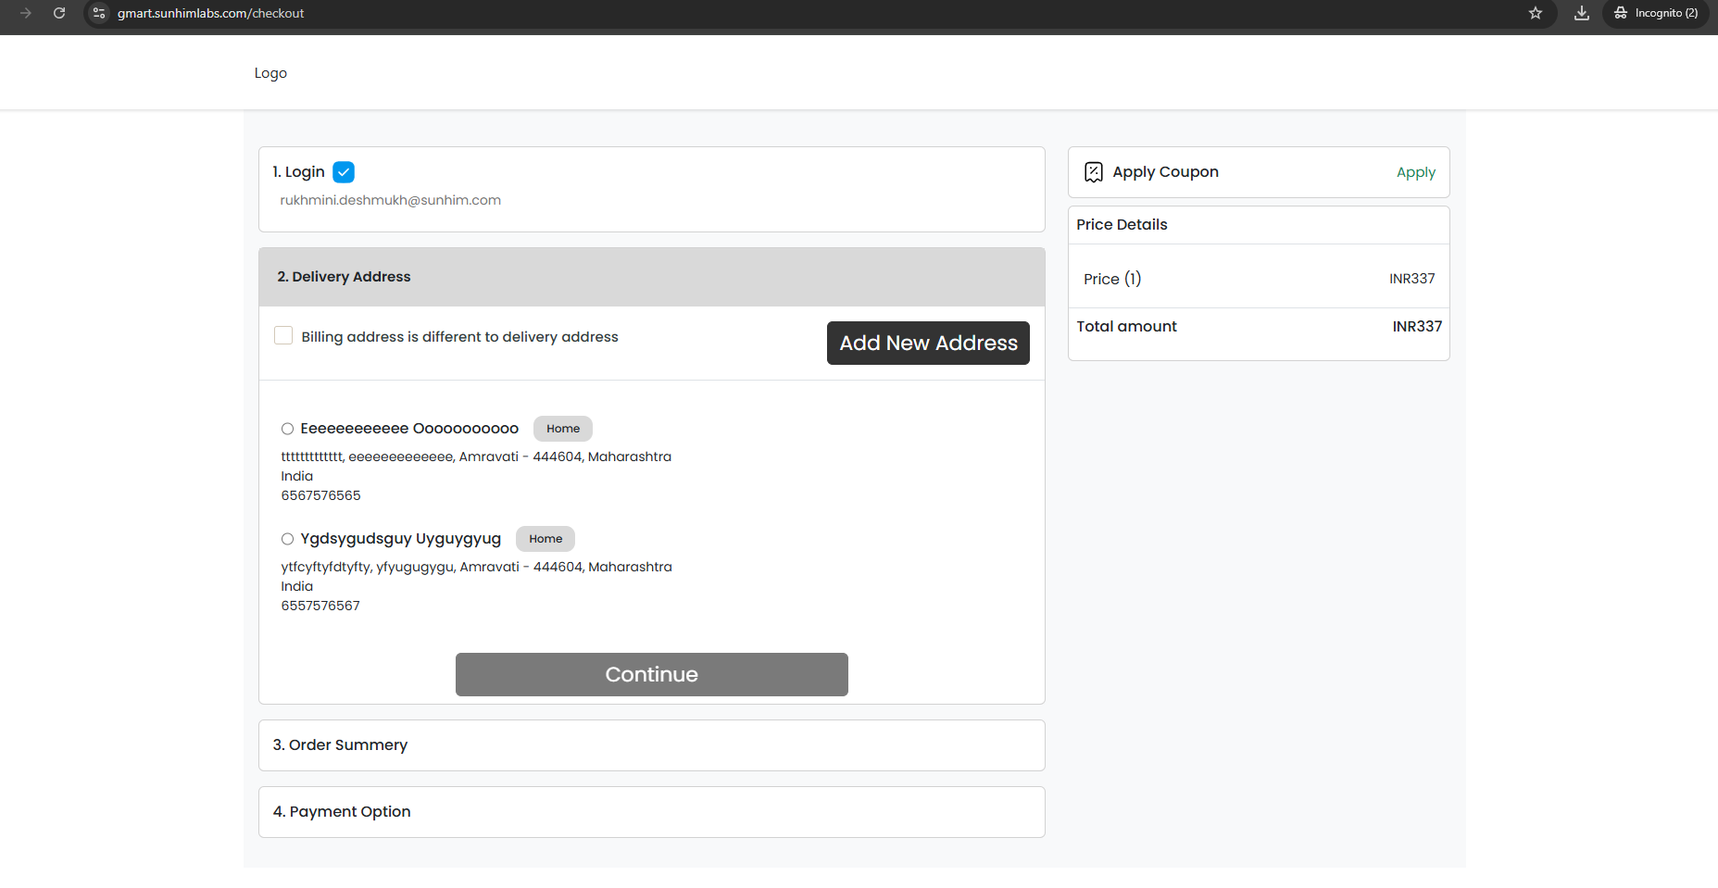Image resolution: width=1718 pixels, height=888 pixels.
Task: Click the INR337 value beside Total amount
Action: [1417, 326]
